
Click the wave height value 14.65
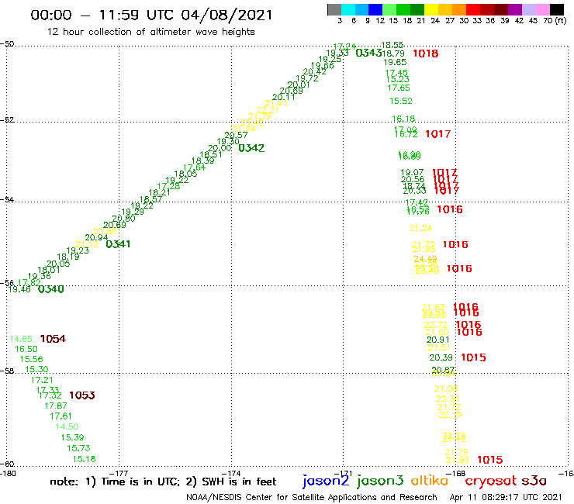[21, 339]
